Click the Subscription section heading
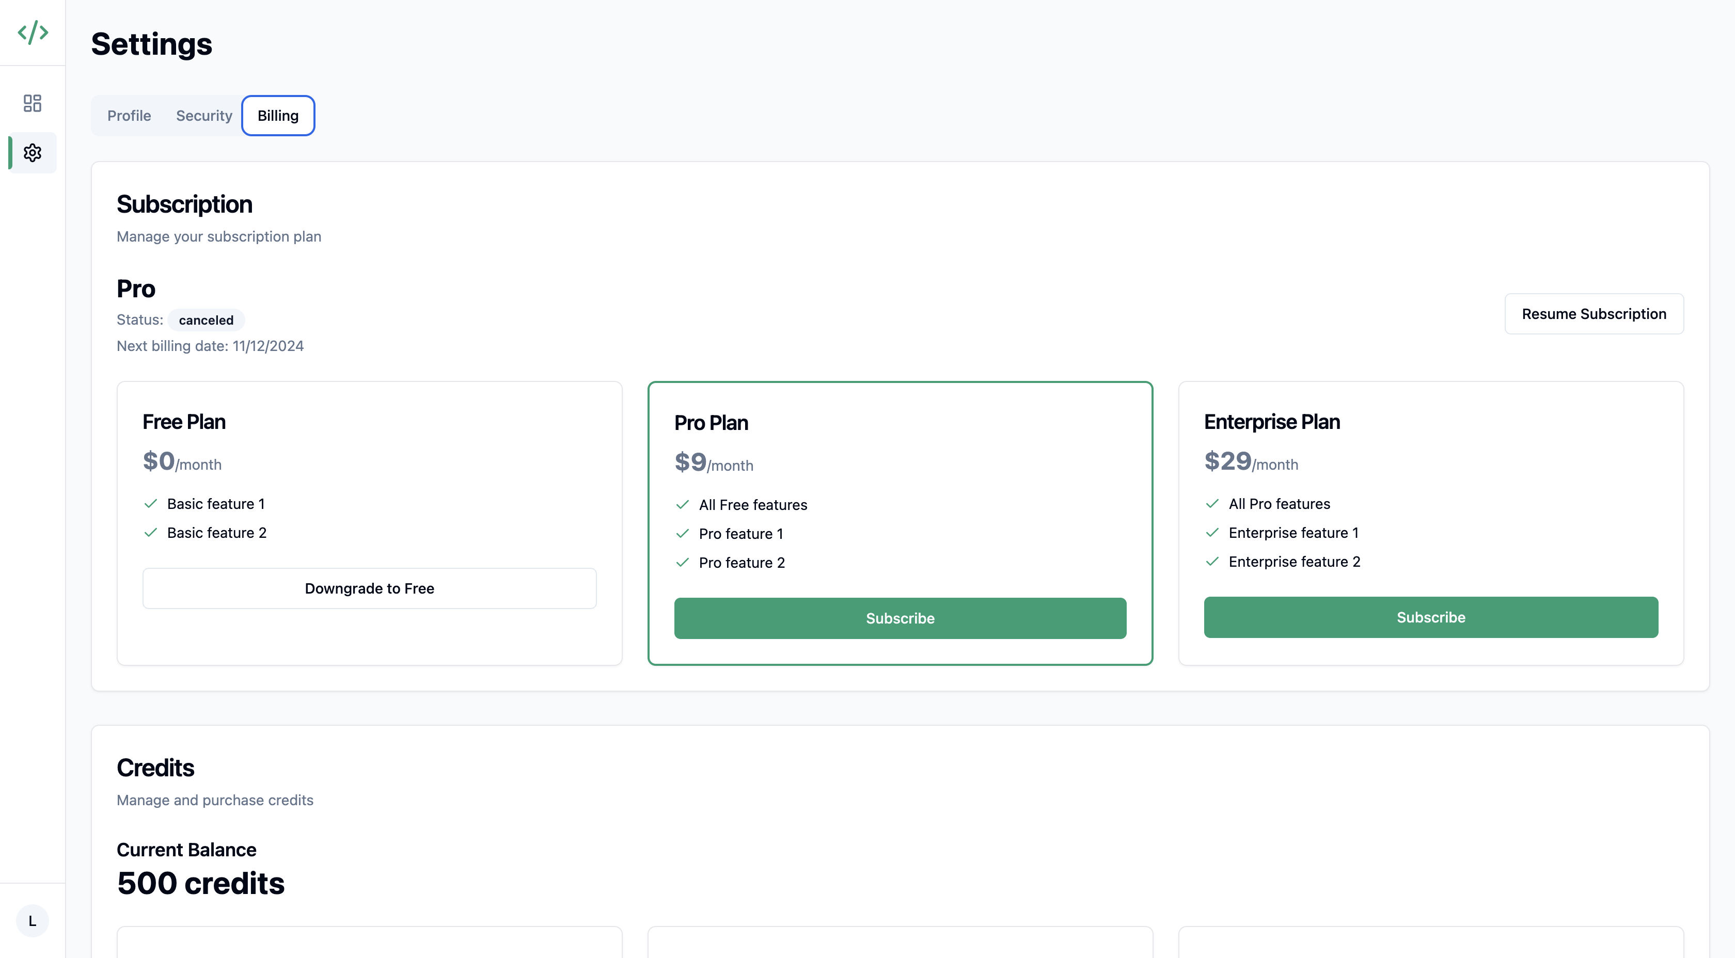The height and width of the screenshot is (958, 1735). pyautogui.click(x=184, y=204)
